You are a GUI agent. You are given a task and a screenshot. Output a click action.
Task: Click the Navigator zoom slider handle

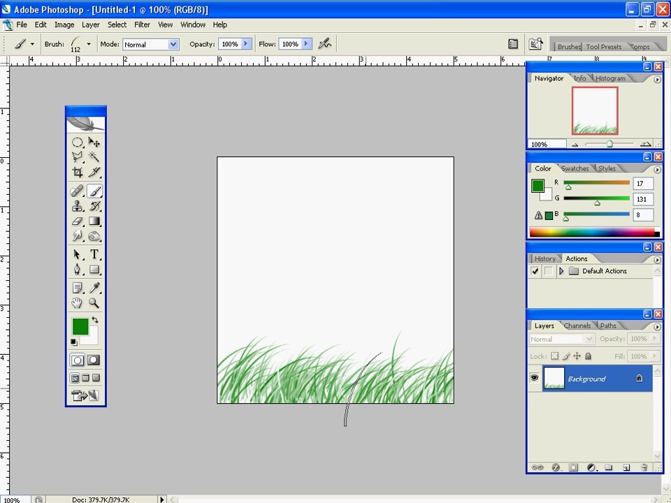609,144
